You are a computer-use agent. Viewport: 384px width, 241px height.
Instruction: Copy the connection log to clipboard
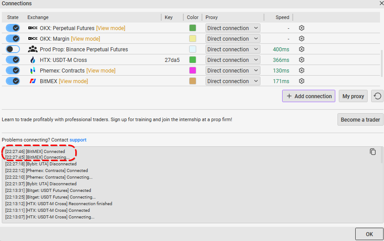373,152
